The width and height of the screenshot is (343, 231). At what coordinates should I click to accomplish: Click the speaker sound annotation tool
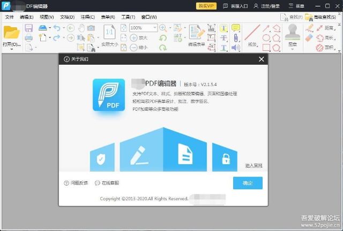coord(236,48)
